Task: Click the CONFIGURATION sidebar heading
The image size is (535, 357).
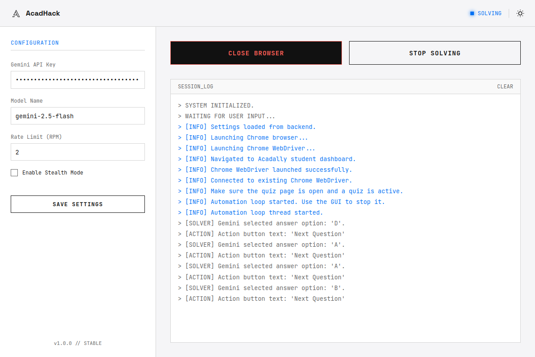Action: (x=35, y=42)
